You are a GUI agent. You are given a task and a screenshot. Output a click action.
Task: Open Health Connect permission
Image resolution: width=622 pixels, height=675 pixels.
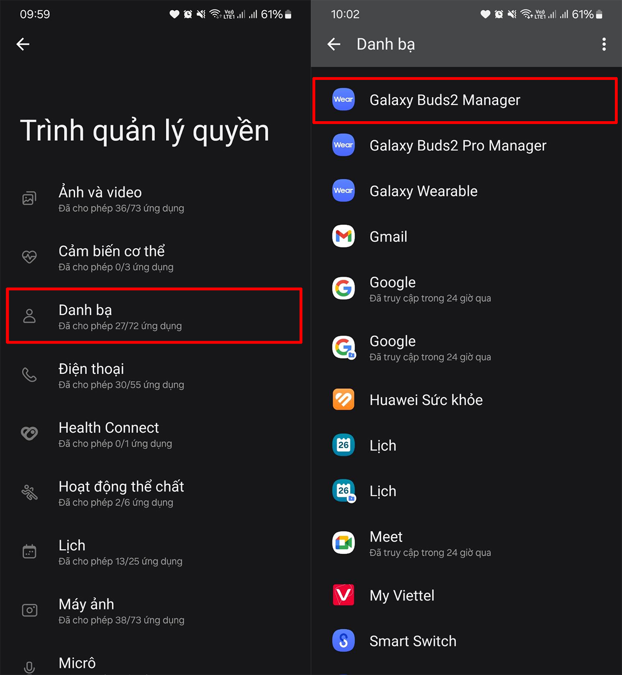click(155, 435)
